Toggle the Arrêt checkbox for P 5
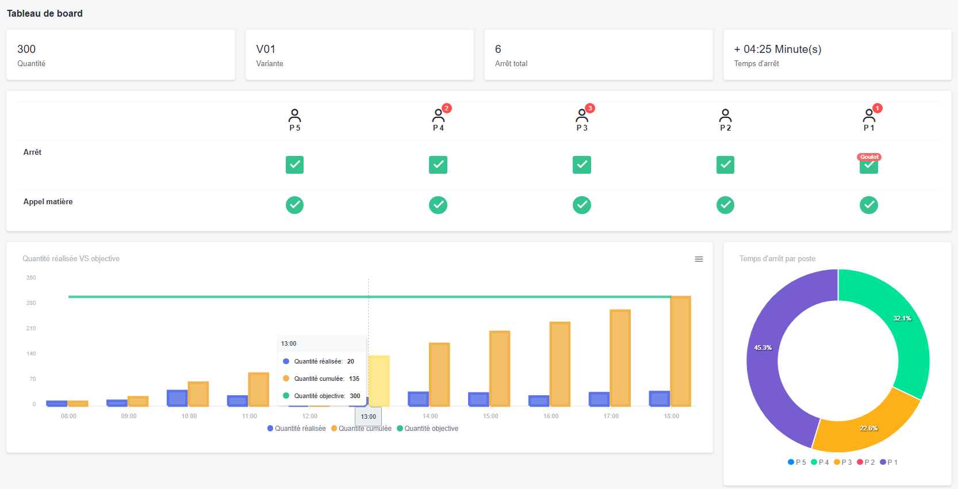 (294, 165)
